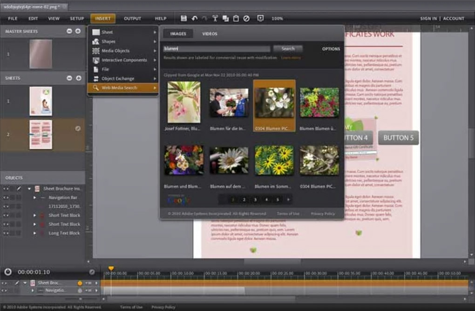This screenshot has width=475, height=311.
Task: Click gray keyframe dot on Navigatio track
Action: click(x=80, y=291)
